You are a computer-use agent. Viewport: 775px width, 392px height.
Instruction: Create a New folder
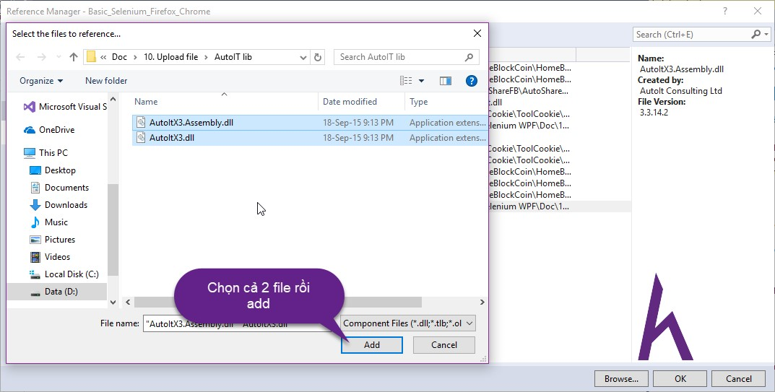point(106,81)
